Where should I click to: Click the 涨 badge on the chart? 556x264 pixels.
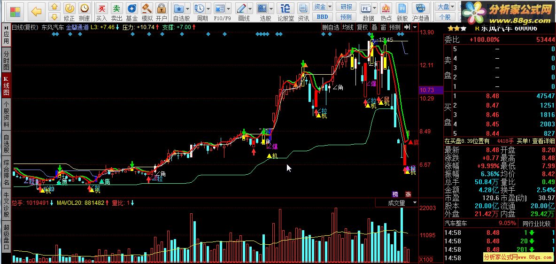click(x=409, y=194)
